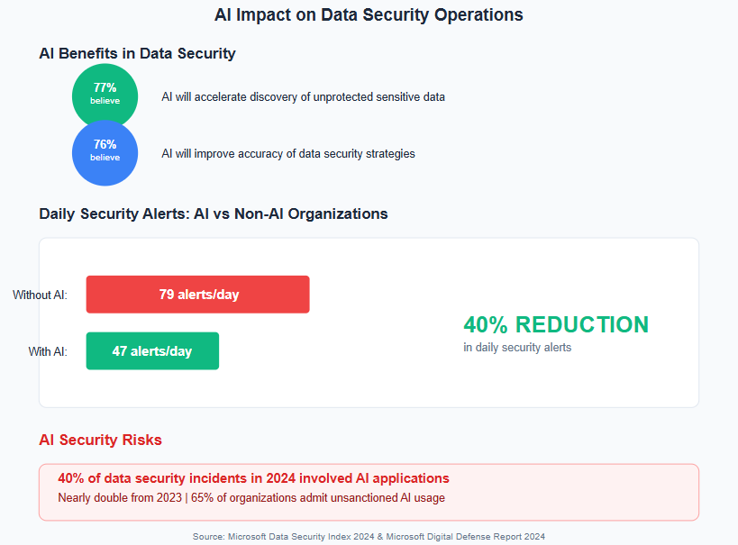Click text about improving accuracy of strategies
This screenshot has height=545, width=738.
(x=288, y=154)
